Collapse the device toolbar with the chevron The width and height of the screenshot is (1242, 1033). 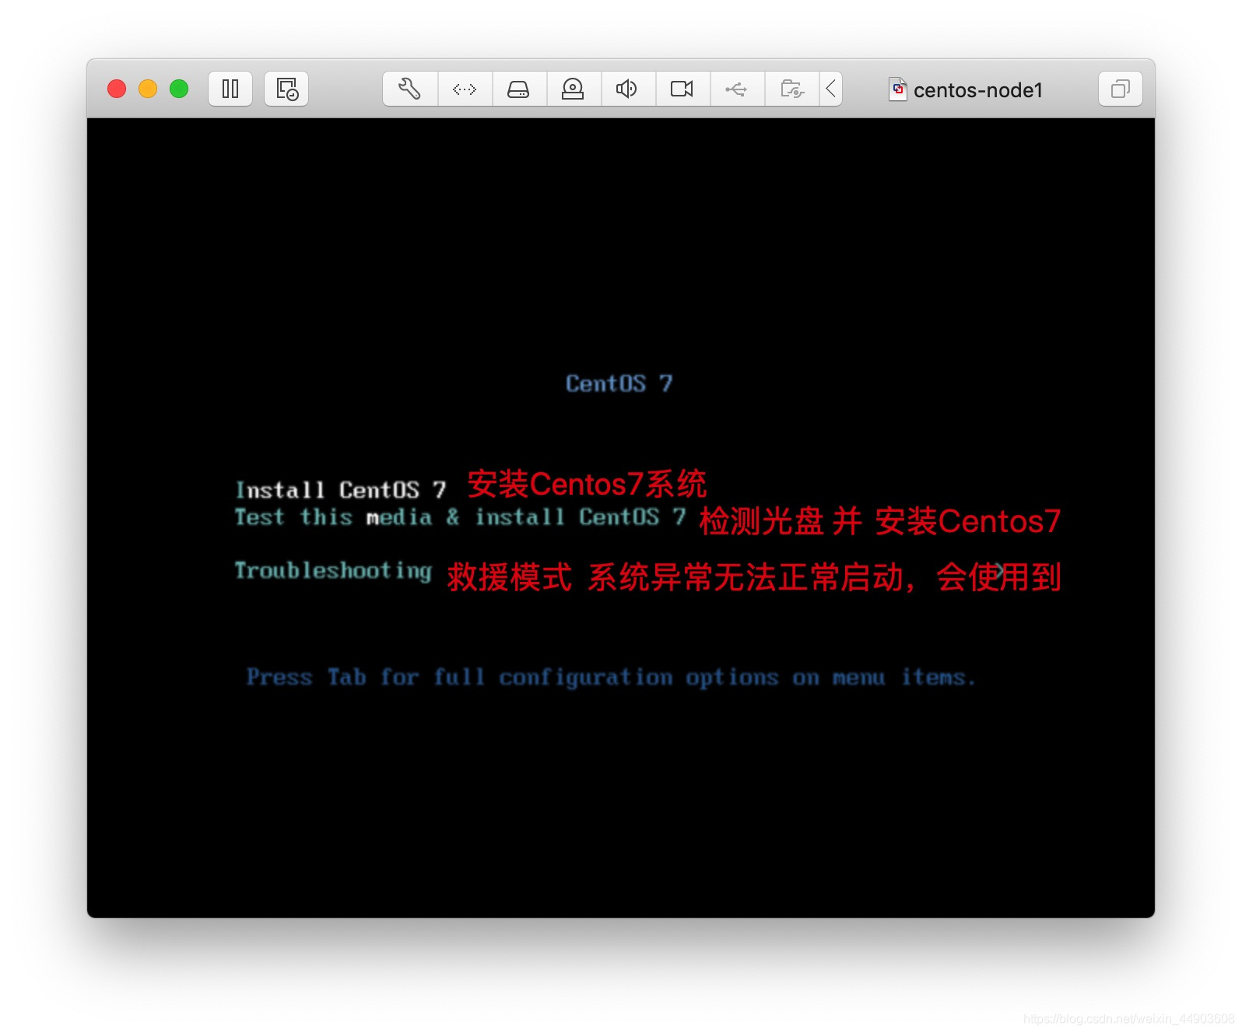coord(830,89)
